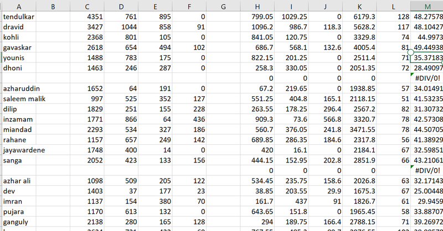Select cell with value 2618

[x=87, y=48]
